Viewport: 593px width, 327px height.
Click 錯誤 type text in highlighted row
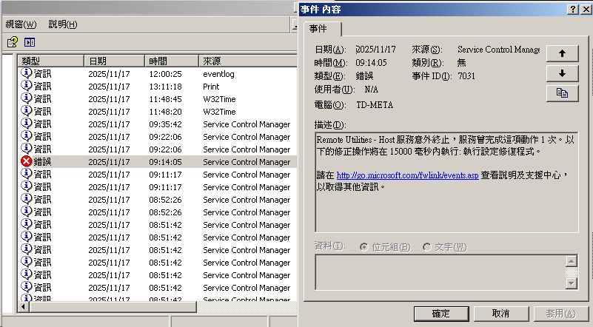tap(42, 162)
